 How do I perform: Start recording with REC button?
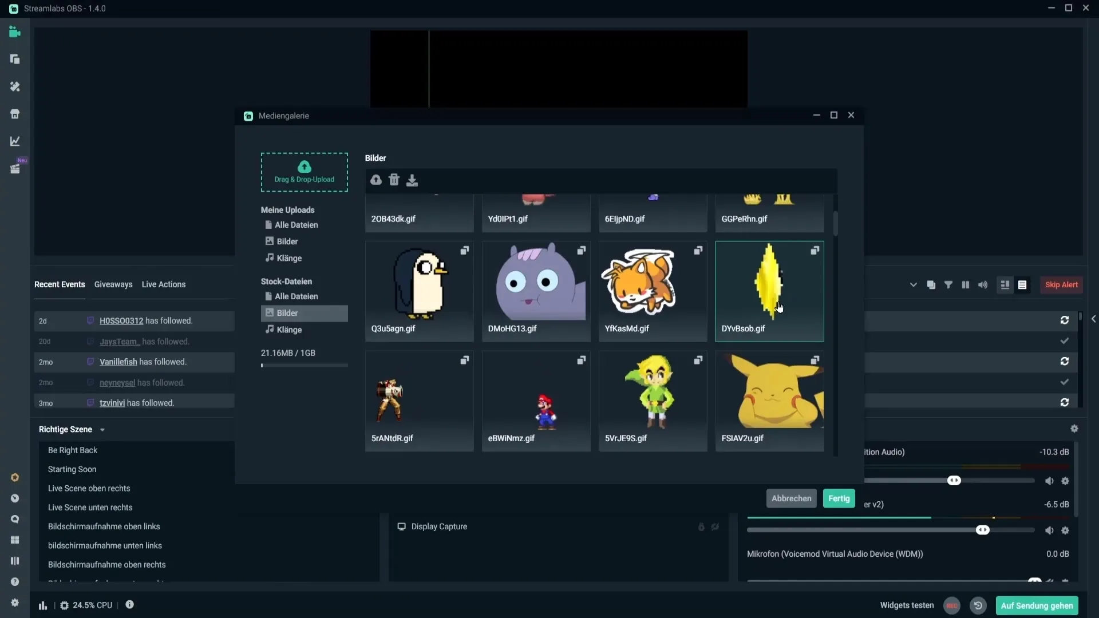952,605
